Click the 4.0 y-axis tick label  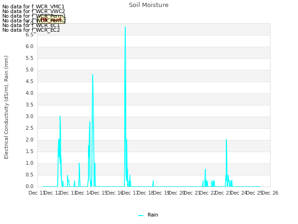[29, 93]
